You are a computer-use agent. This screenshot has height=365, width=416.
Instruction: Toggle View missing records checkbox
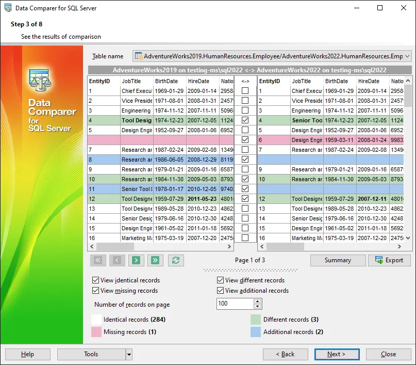click(95, 291)
